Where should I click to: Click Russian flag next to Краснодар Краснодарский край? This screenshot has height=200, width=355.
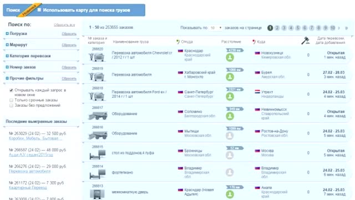(180, 51)
